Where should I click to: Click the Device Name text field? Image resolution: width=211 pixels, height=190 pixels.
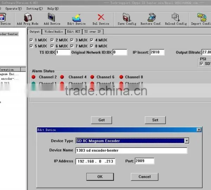tap(131, 151)
